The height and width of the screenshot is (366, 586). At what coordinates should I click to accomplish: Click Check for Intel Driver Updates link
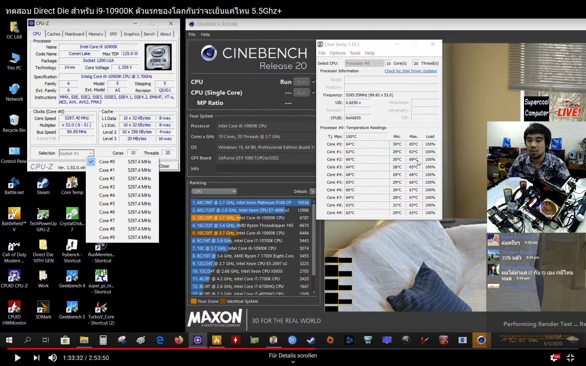tap(411, 71)
